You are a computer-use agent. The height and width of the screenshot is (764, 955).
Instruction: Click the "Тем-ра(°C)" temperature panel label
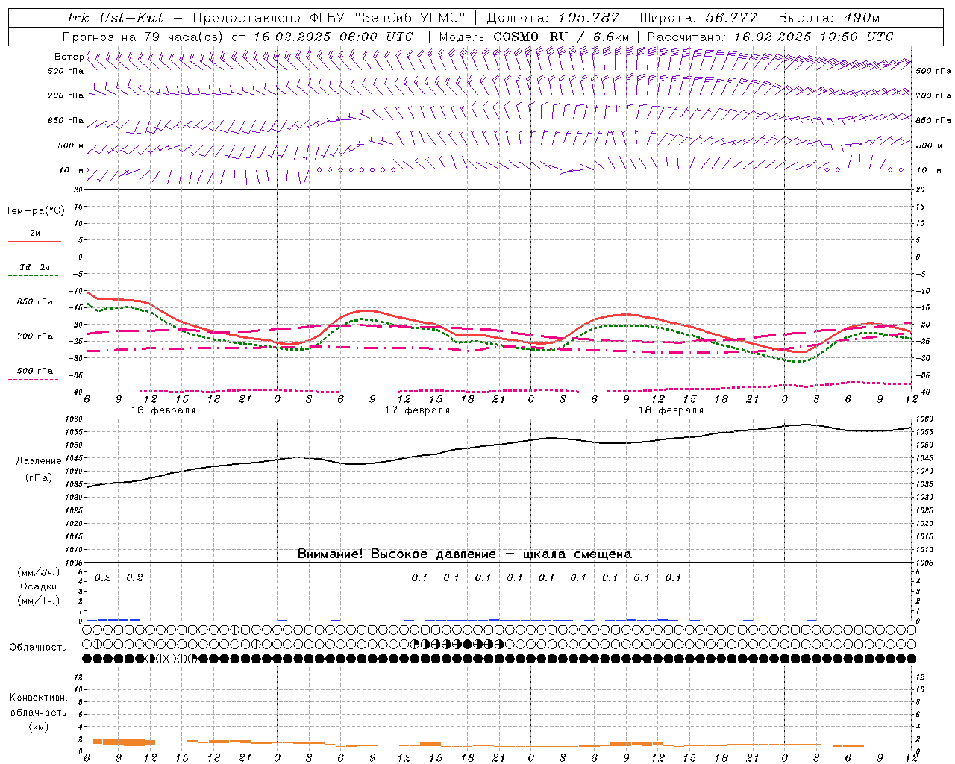click(x=35, y=210)
